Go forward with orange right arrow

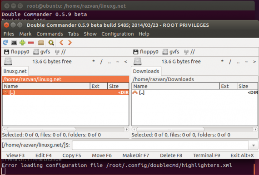click(70, 43)
